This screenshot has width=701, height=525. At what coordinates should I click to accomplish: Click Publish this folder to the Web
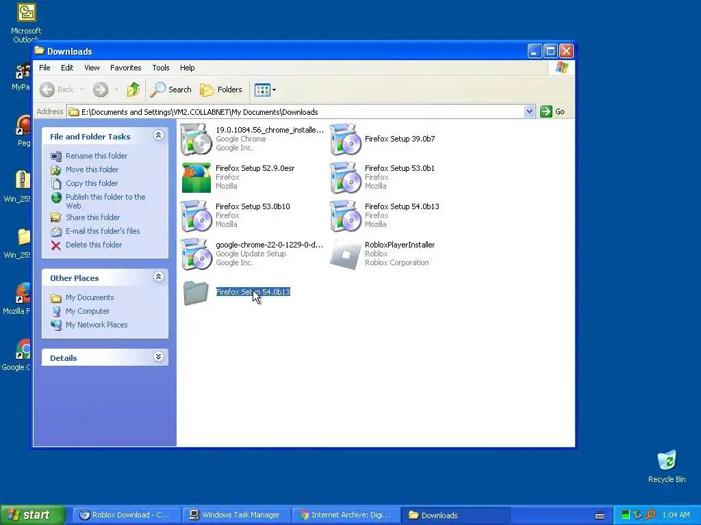click(105, 202)
